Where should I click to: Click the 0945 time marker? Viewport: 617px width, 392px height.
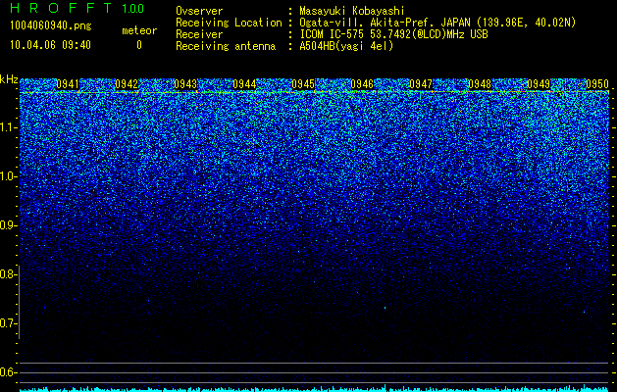[x=303, y=84]
